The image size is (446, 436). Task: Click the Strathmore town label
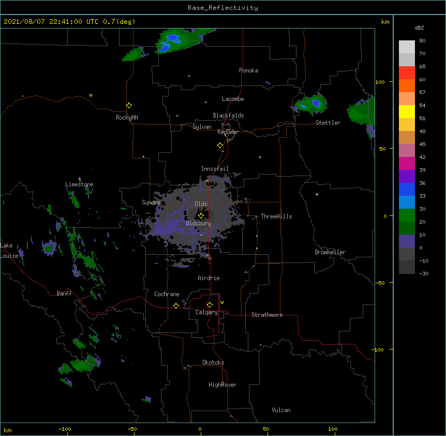(267, 315)
